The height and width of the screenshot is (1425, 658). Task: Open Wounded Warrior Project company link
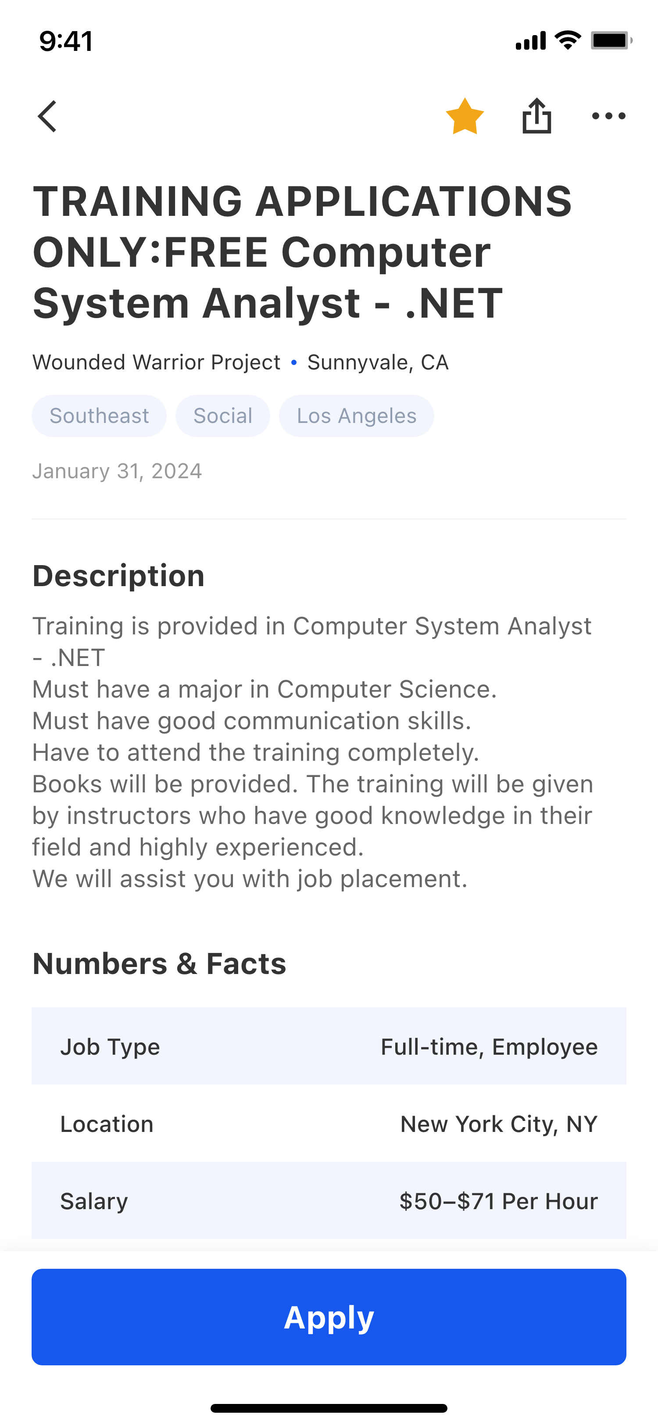click(157, 362)
